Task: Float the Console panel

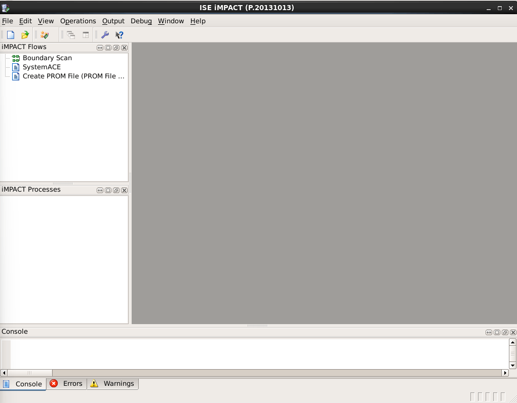Action: click(x=505, y=333)
